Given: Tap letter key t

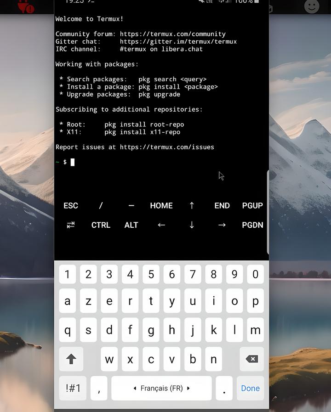Looking at the screenshot, I should tap(151, 301).
